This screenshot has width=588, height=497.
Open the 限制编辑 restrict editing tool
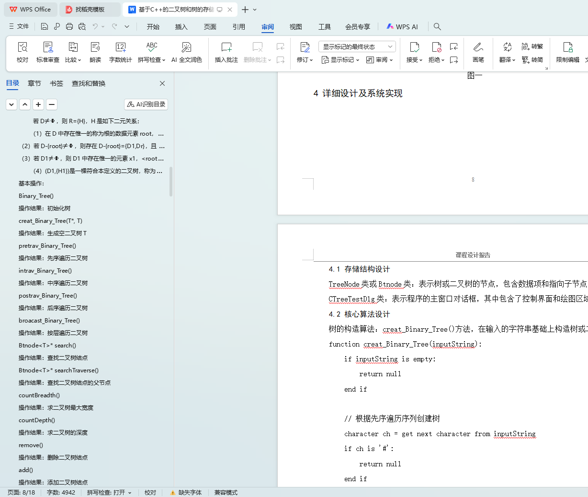tap(568, 52)
